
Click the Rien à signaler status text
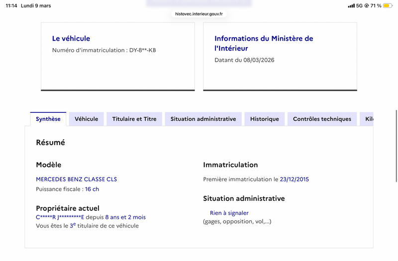229,213
